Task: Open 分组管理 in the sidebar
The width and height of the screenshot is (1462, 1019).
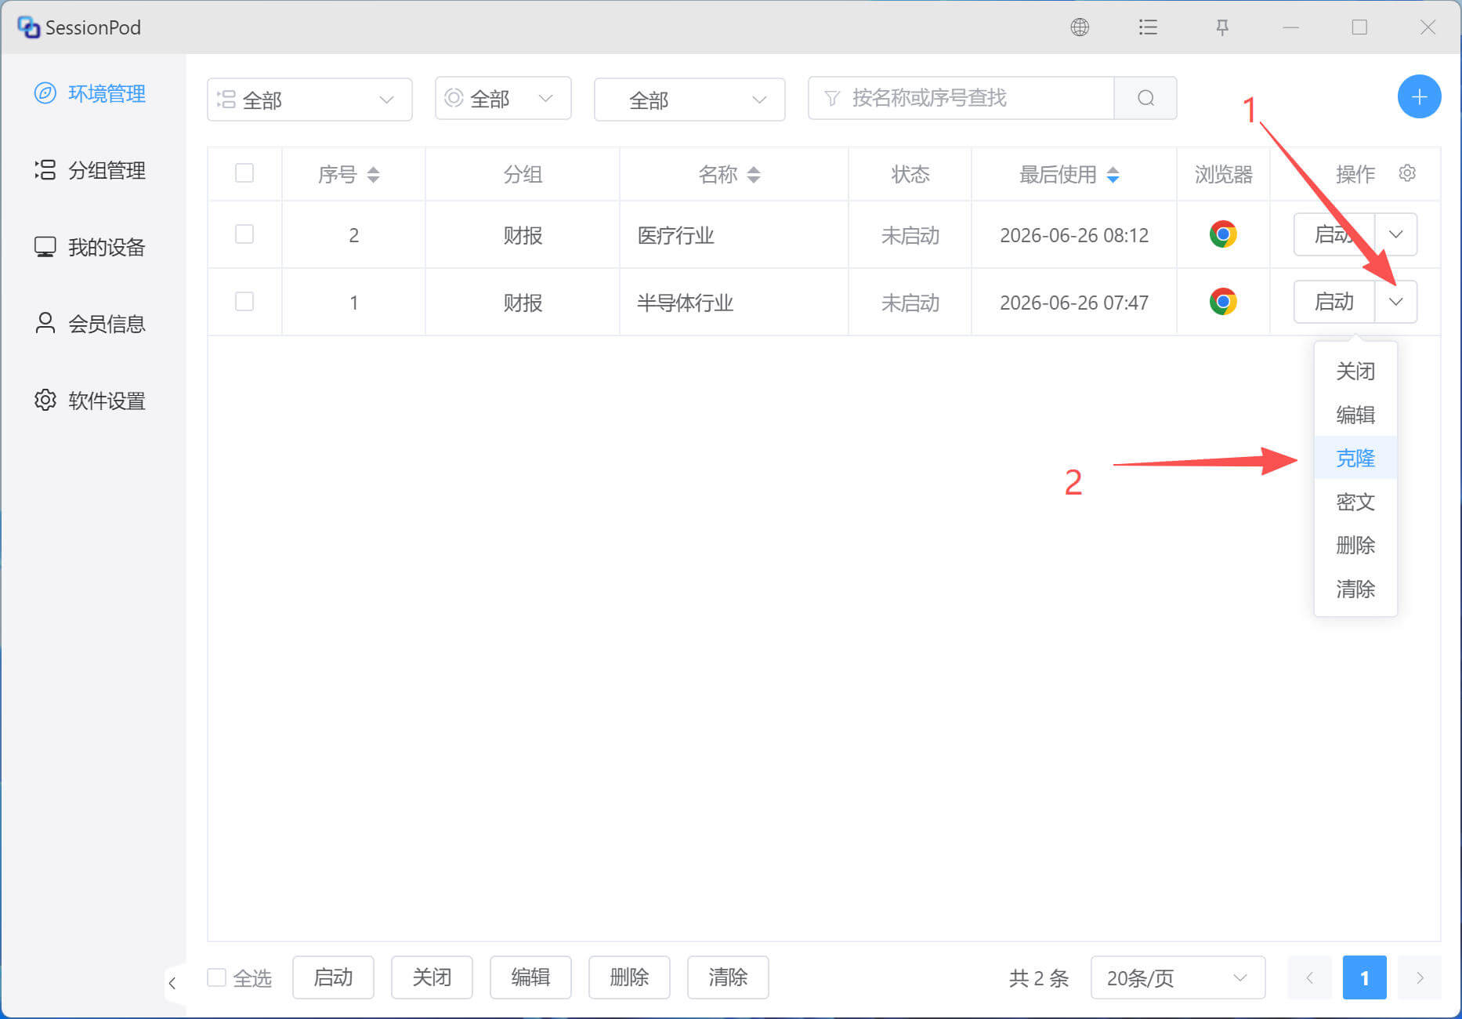Action: pyautogui.click(x=91, y=170)
